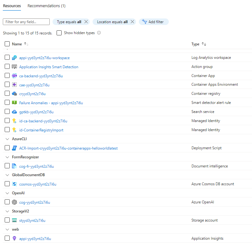Click the Application Insights lightbulb icon for appi-yyd3ynt2z7i6u
252x245 pixels.
(x=14, y=238)
